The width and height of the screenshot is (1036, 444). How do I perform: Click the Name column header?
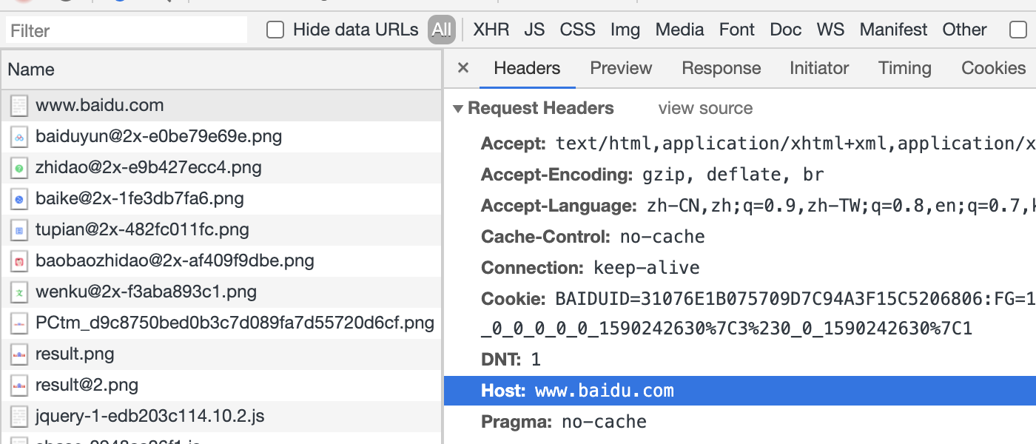click(221, 70)
